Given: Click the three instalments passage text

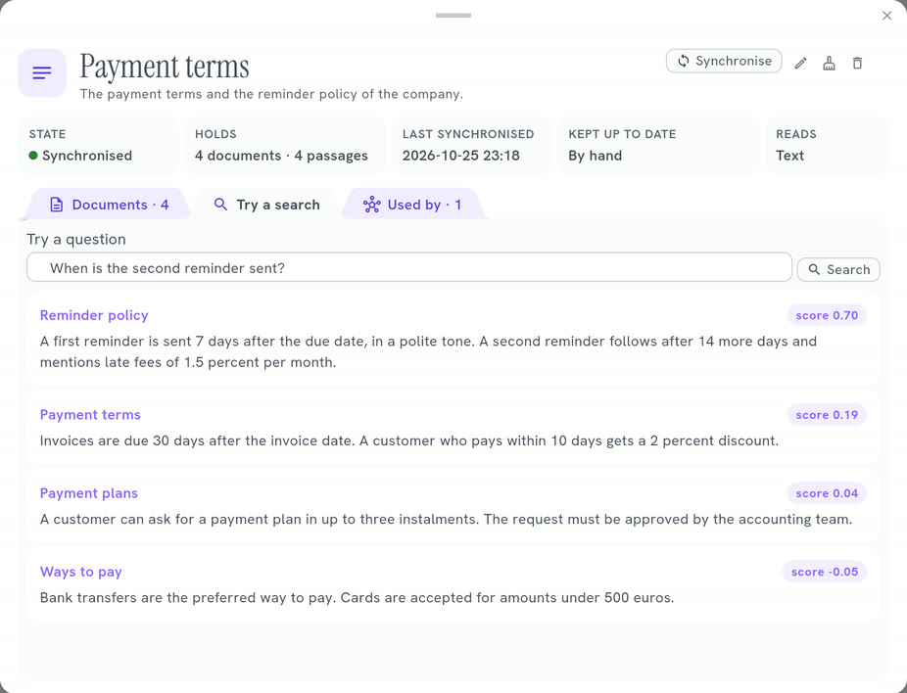Looking at the screenshot, I should (x=446, y=519).
